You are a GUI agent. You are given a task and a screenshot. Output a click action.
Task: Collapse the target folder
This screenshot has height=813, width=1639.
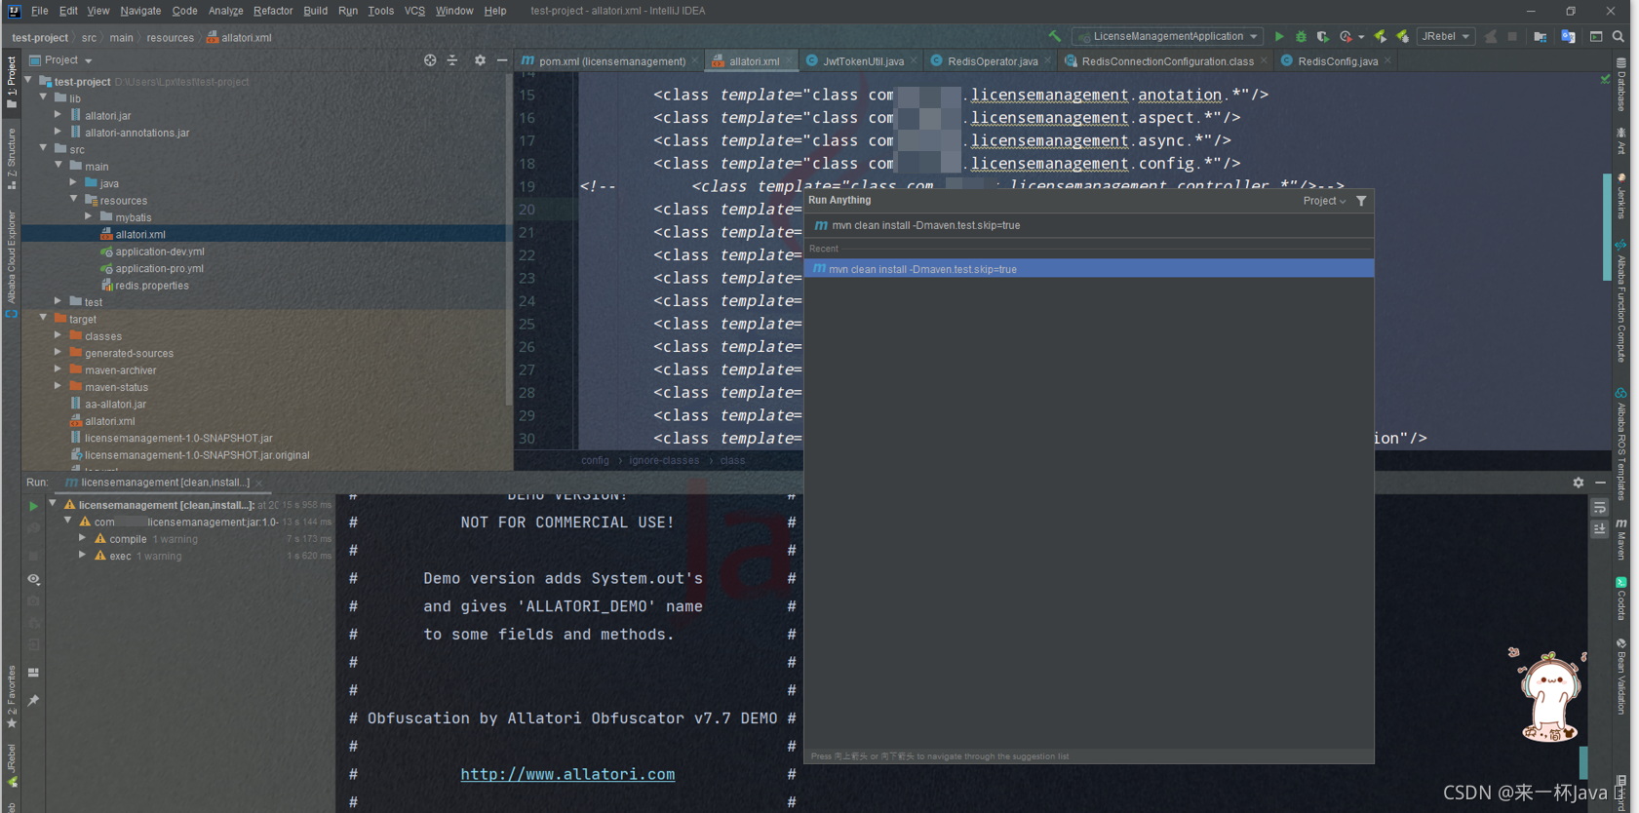[x=43, y=318]
